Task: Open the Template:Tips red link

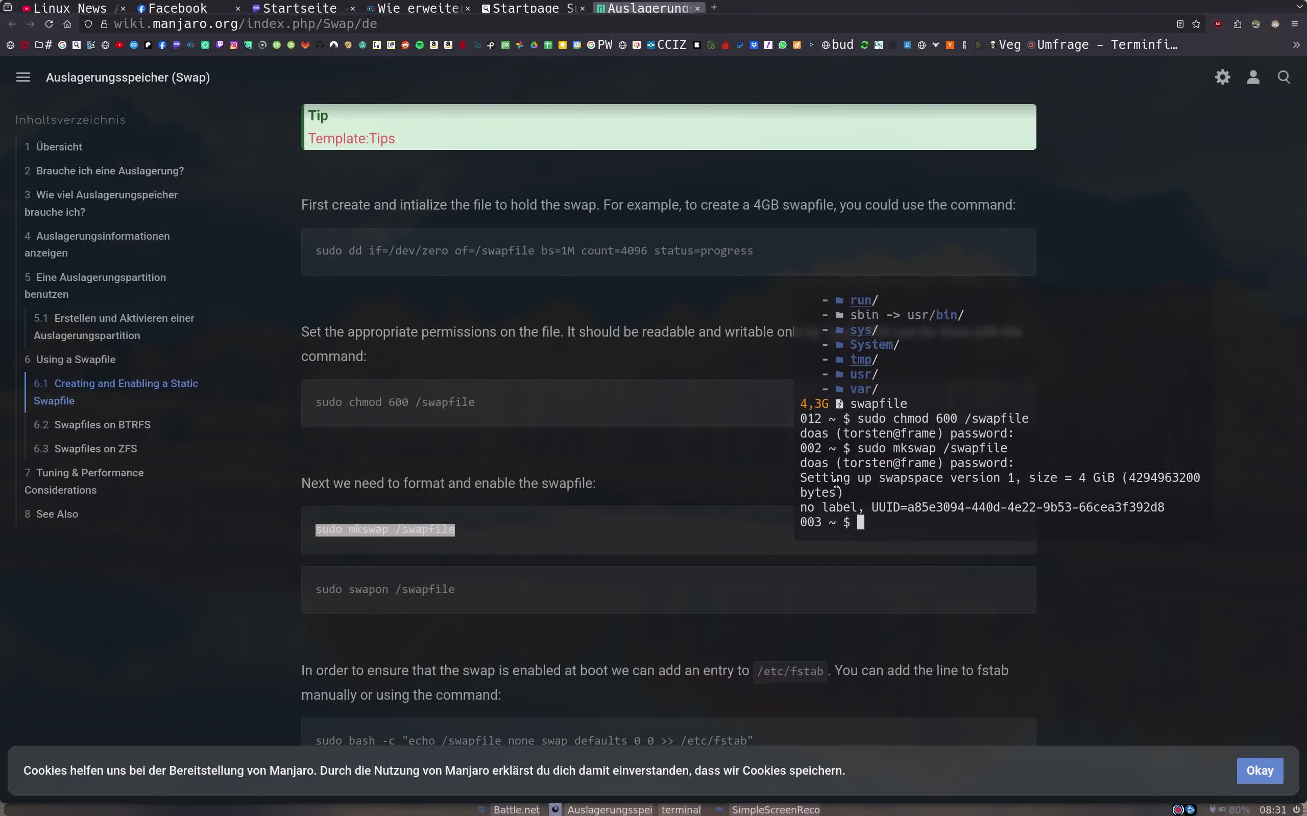Action: [x=351, y=139]
